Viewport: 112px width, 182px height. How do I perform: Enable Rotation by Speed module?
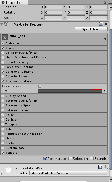pyautogui.click(x=3, y=105)
